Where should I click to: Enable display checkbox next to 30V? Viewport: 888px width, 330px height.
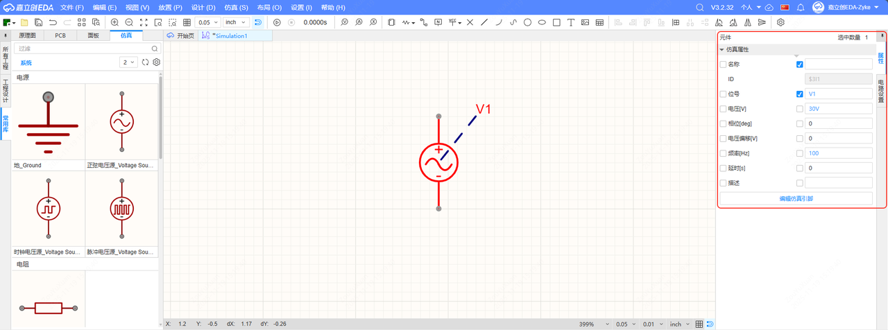pyautogui.click(x=800, y=109)
